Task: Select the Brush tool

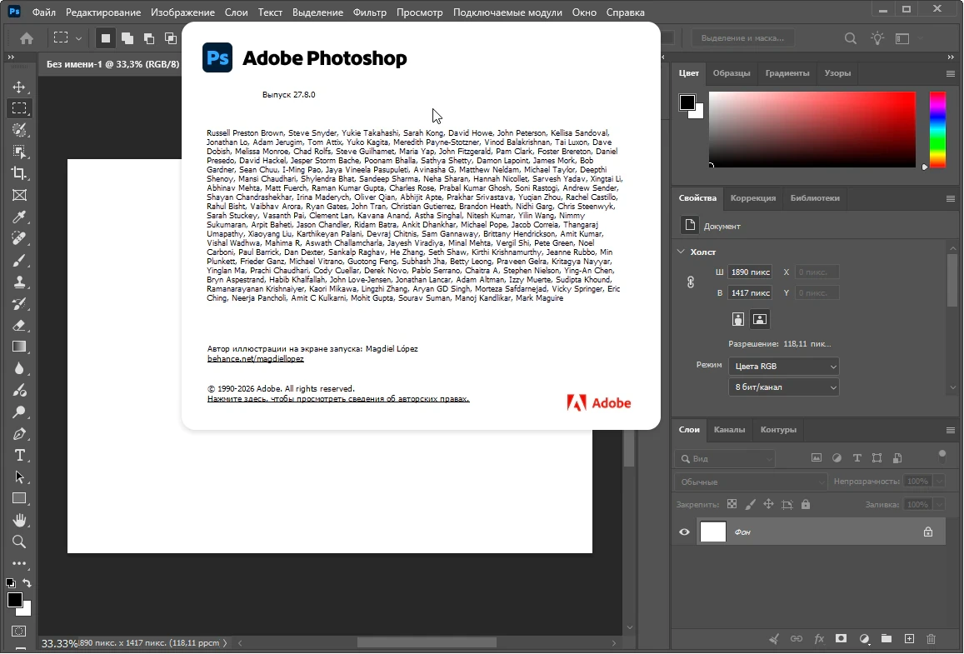Action: 19,260
